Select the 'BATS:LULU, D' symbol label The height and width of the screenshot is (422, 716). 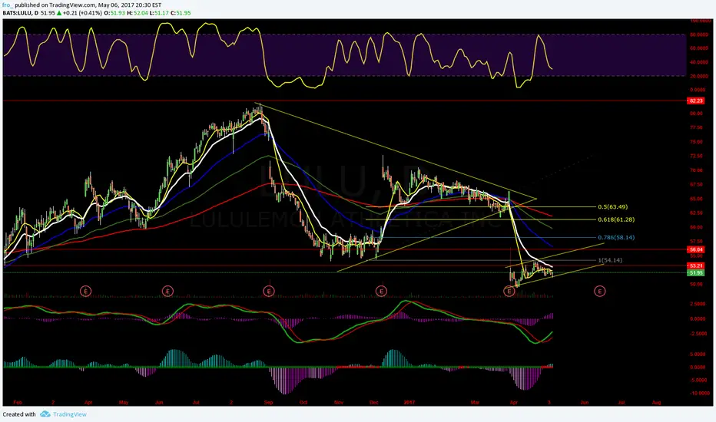point(21,13)
